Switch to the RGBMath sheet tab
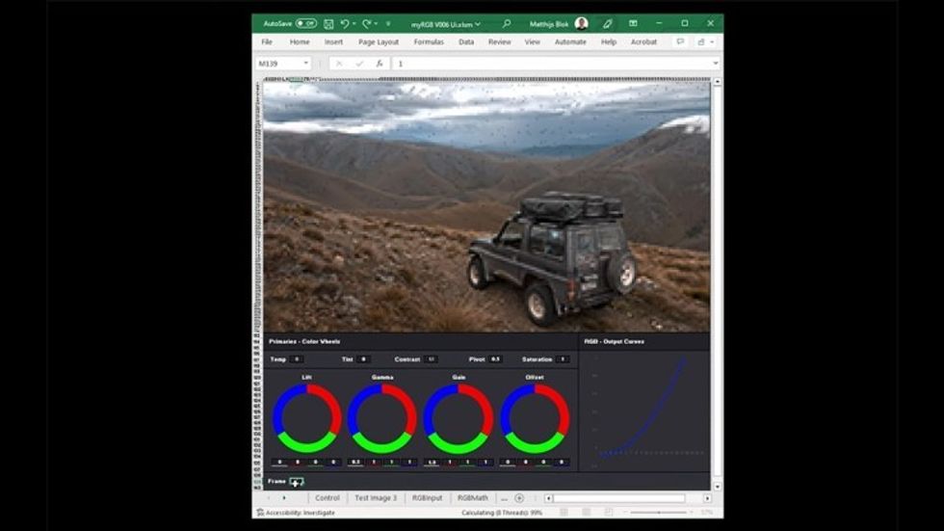Image resolution: width=944 pixels, height=531 pixels. point(473,498)
